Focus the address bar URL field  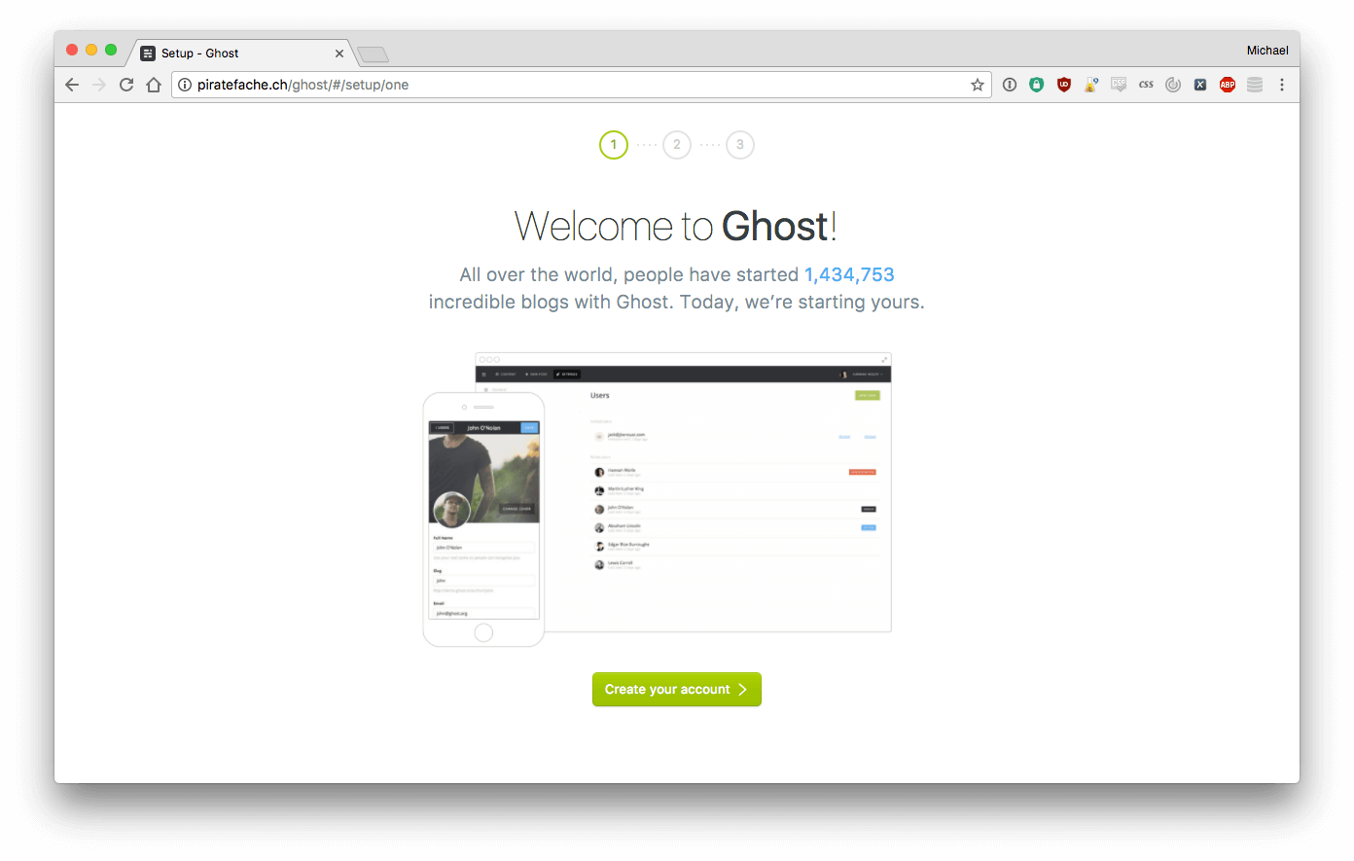pyautogui.click(x=582, y=85)
